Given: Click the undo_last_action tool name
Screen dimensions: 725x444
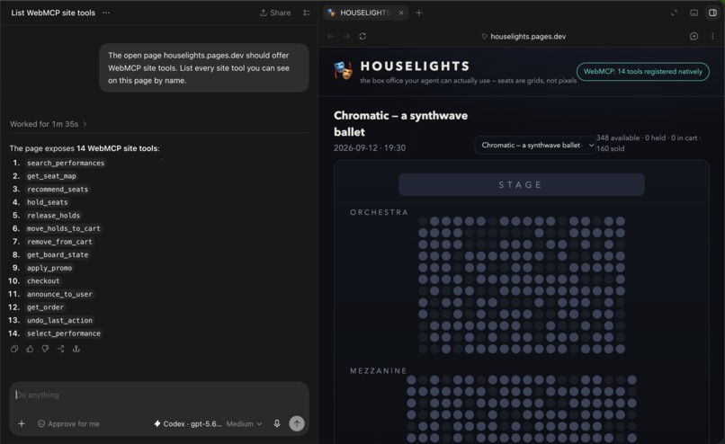Looking at the screenshot, I should pyautogui.click(x=59, y=320).
